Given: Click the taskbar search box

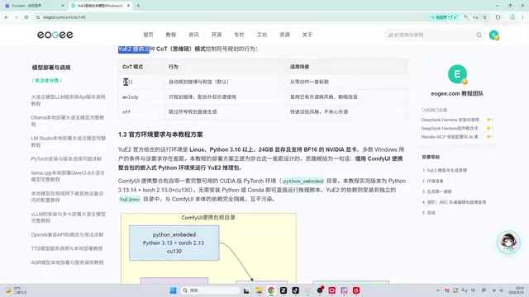Looking at the screenshot, I should point(210,290).
